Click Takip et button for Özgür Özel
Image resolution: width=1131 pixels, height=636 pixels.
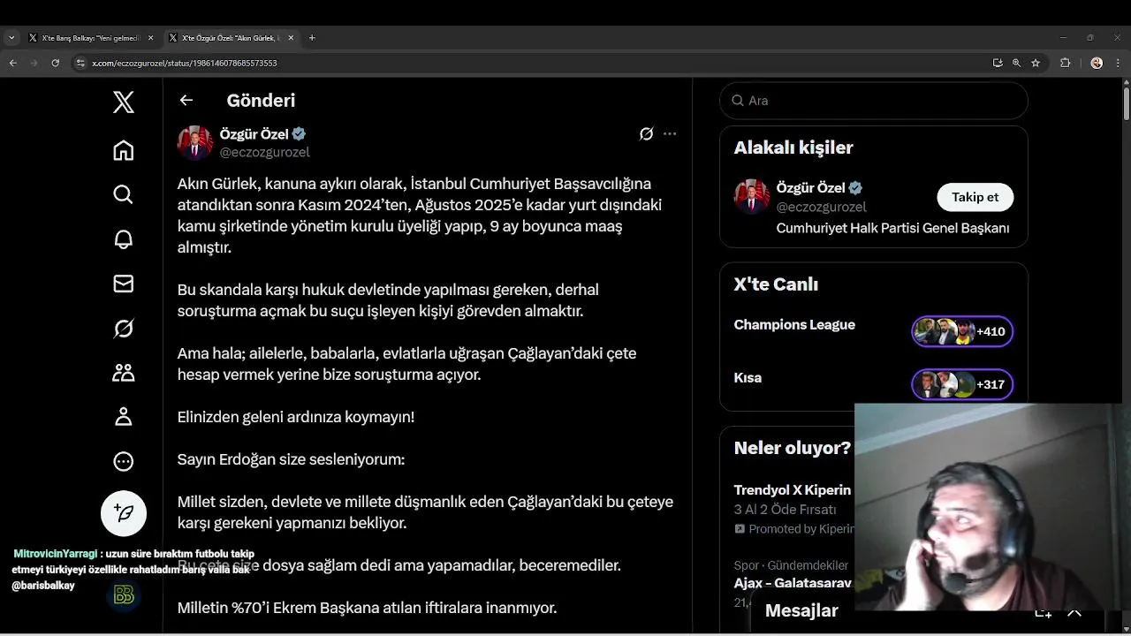coord(975,197)
